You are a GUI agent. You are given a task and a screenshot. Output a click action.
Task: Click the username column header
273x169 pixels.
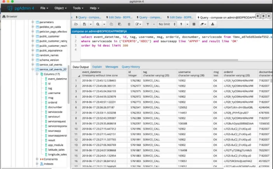pyautogui.click(x=194, y=74)
